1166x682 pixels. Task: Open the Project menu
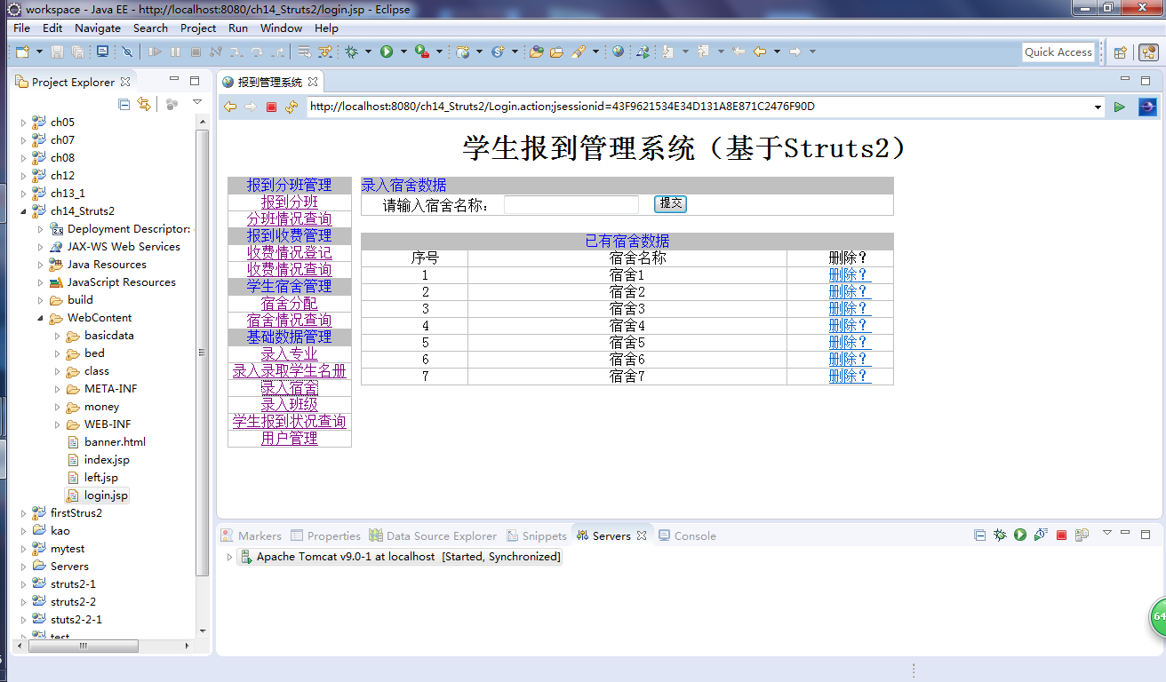(x=198, y=28)
